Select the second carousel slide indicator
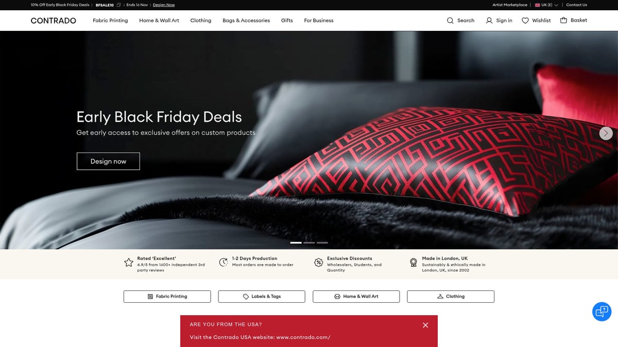The width and height of the screenshot is (618, 347). [309, 242]
